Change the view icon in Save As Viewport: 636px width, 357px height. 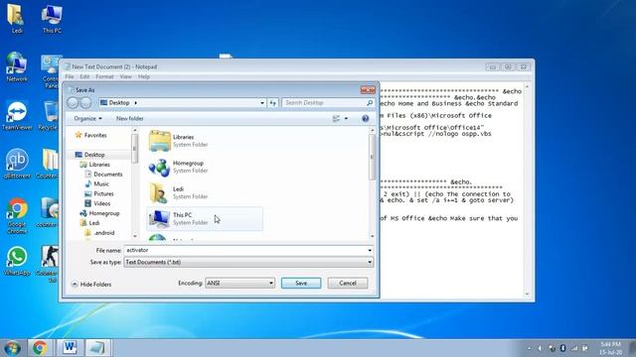point(336,119)
